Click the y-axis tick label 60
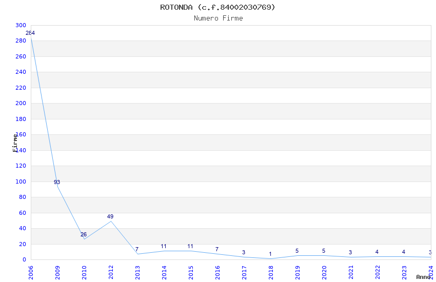Viewport: 436px width, 282px height. pos(23,213)
